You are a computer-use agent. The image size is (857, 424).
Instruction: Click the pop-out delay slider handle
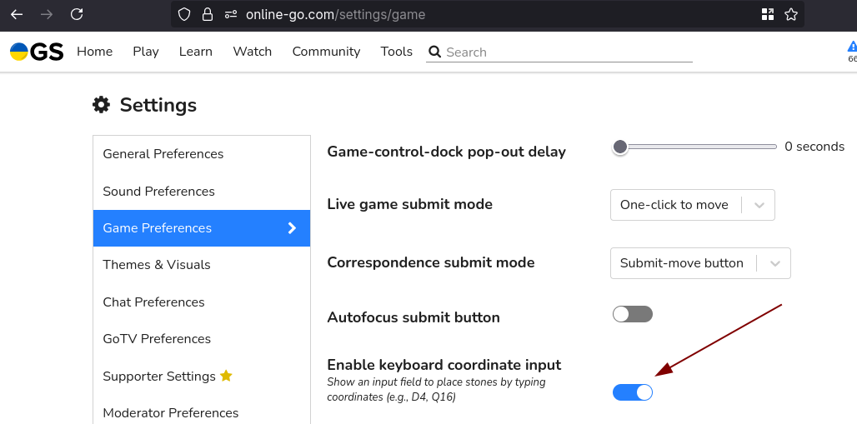(x=619, y=147)
